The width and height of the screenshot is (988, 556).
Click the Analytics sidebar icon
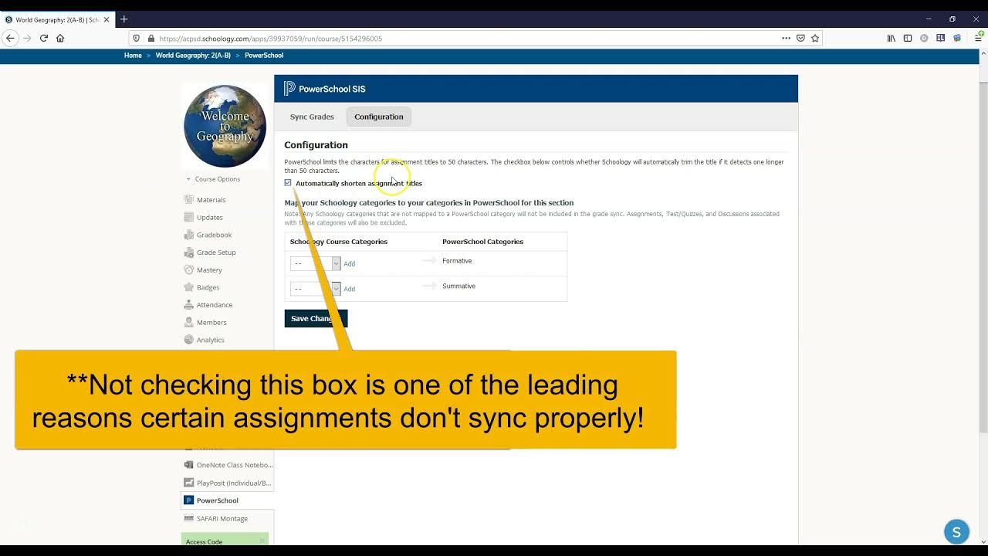click(189, 340)
